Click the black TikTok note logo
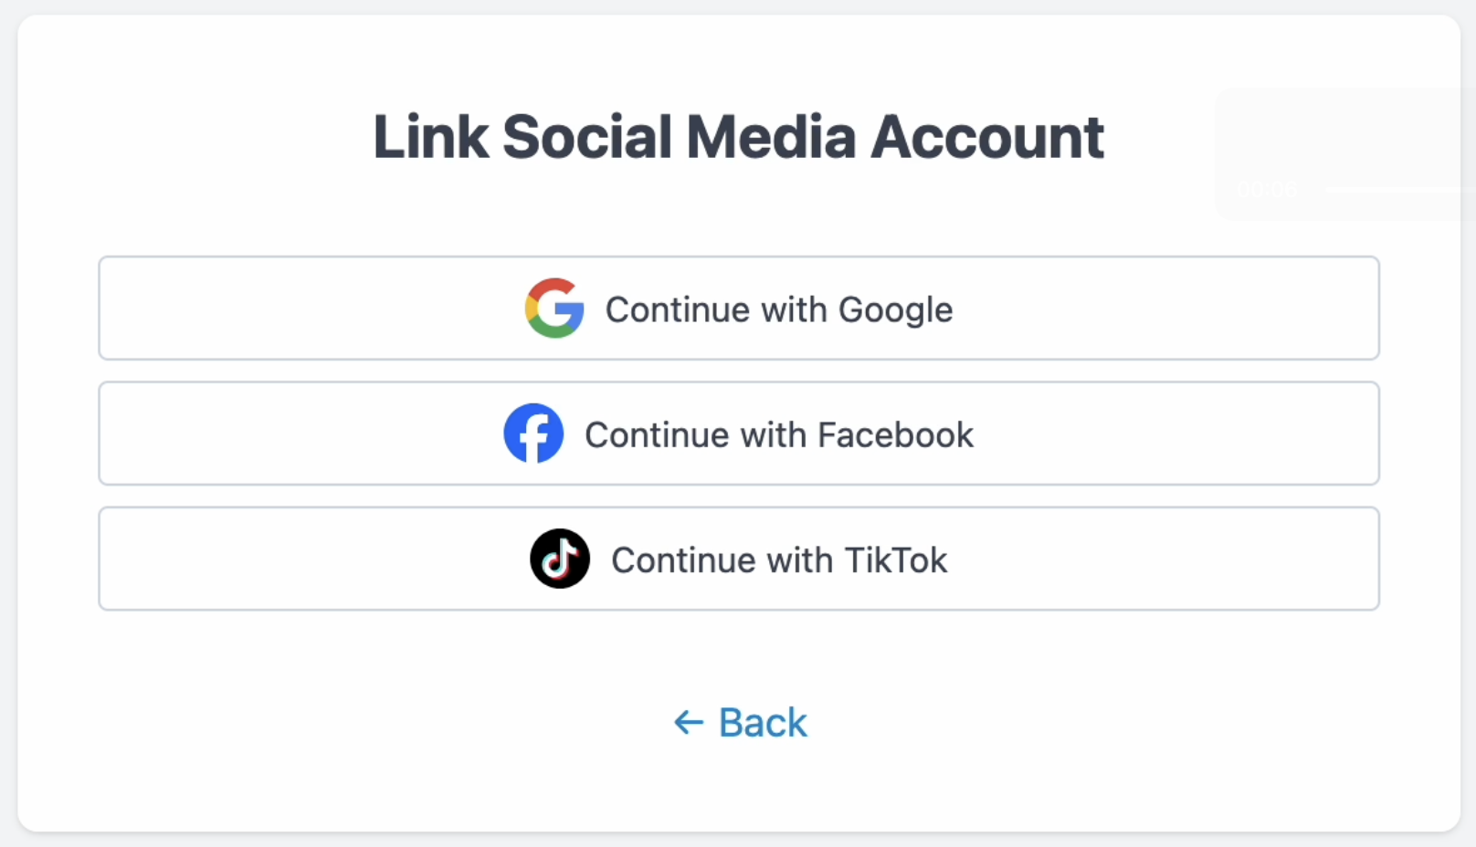This screenshot has height=847, width=1476. coord(560,559)
